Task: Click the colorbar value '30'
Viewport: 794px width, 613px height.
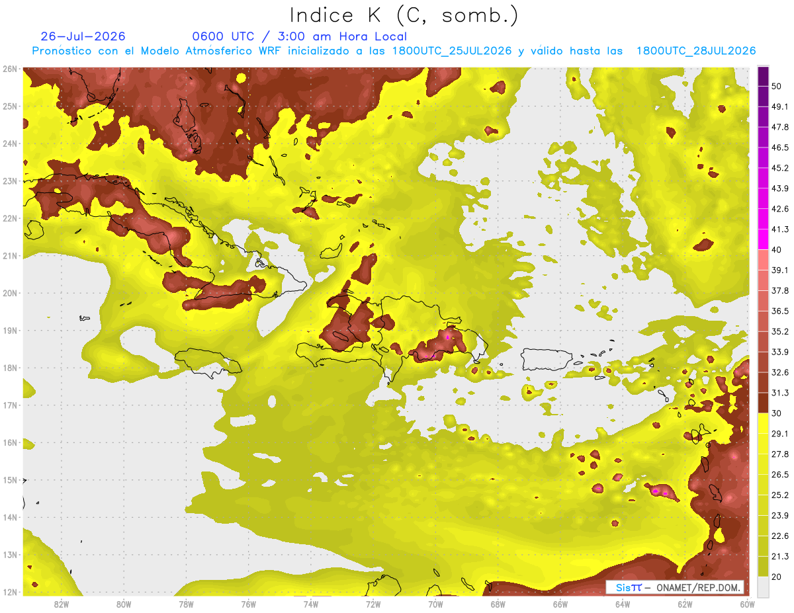Action: (x=777, y=413)
